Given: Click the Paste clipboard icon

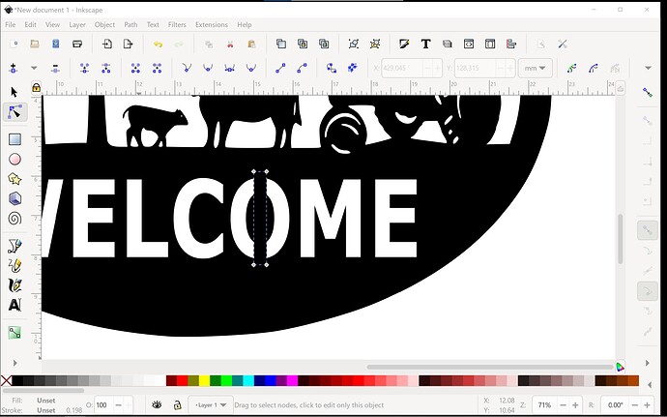Looking at the screenshot, I should coord(251,44).
